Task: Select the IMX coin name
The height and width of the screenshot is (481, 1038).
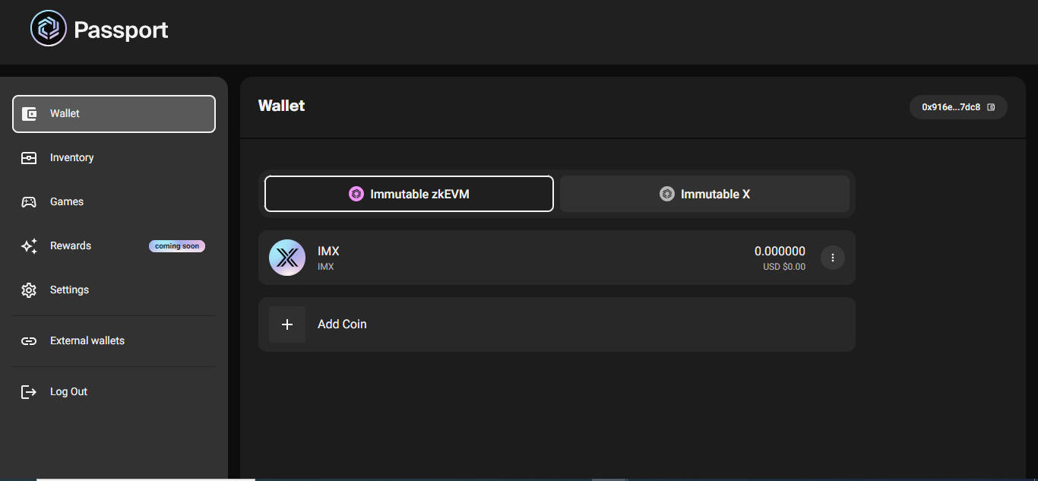Action: coord(328,252)
